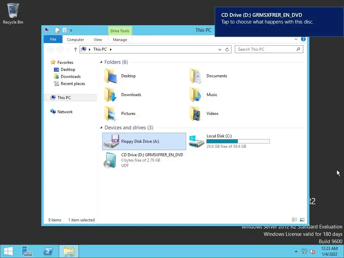
Task: Open Desktop under Favorites
Action: [x=68, y=69]
